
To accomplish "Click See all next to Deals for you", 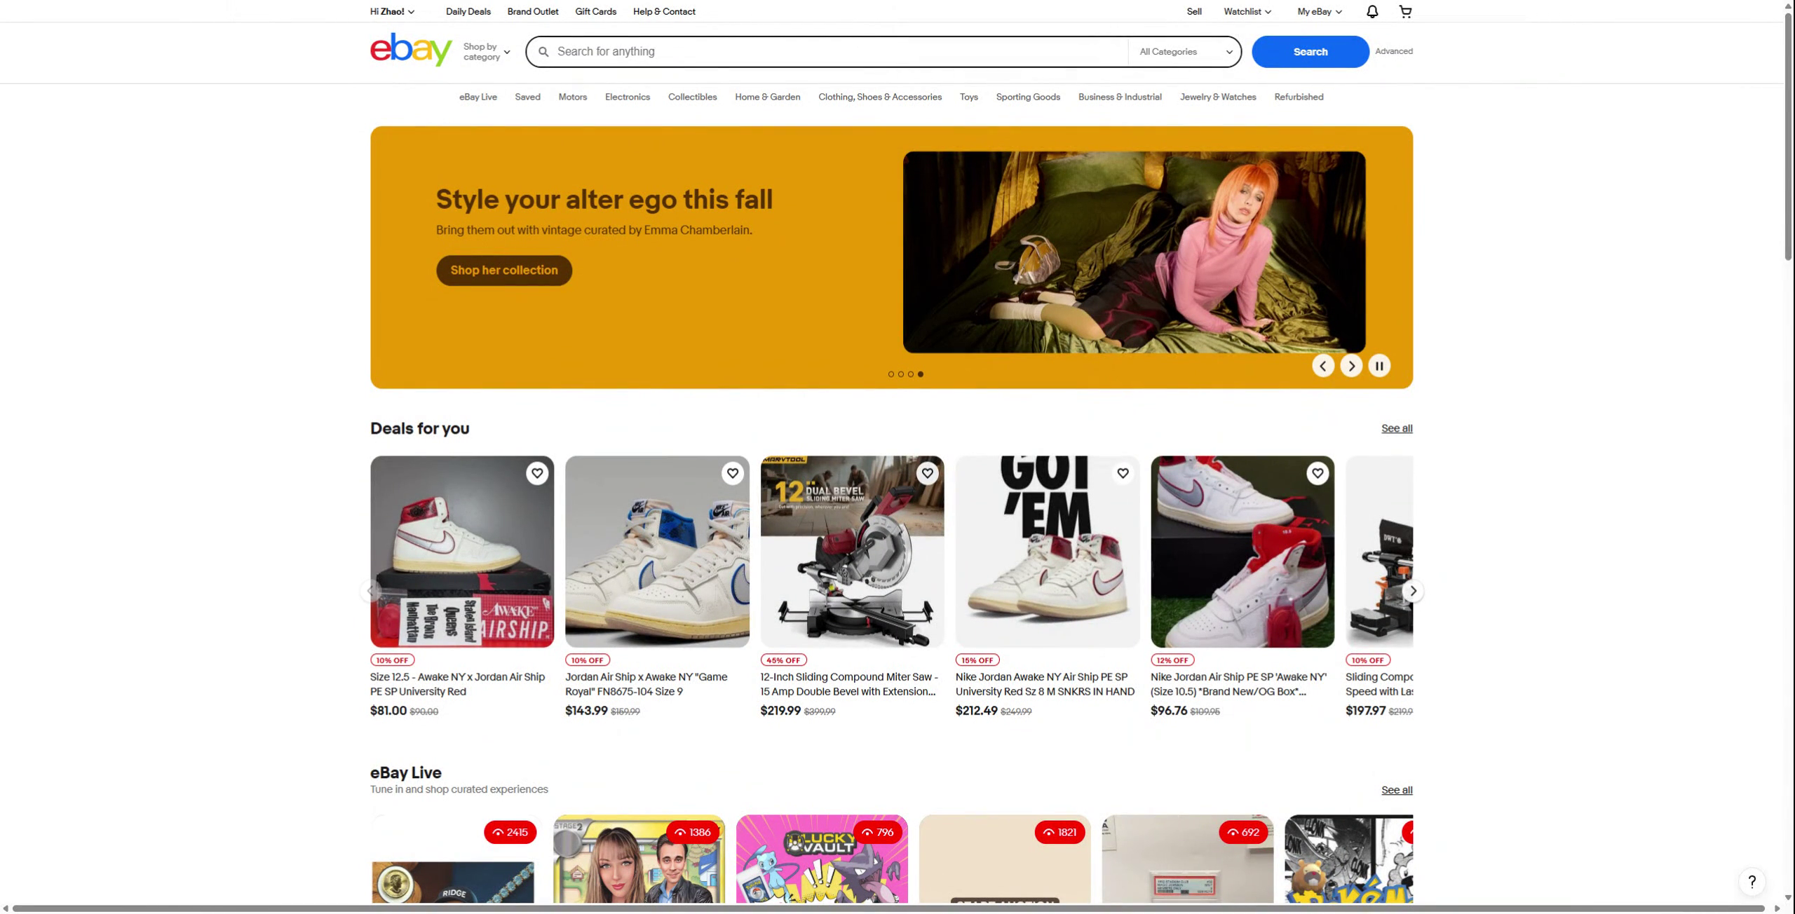I will point(1397,428).
